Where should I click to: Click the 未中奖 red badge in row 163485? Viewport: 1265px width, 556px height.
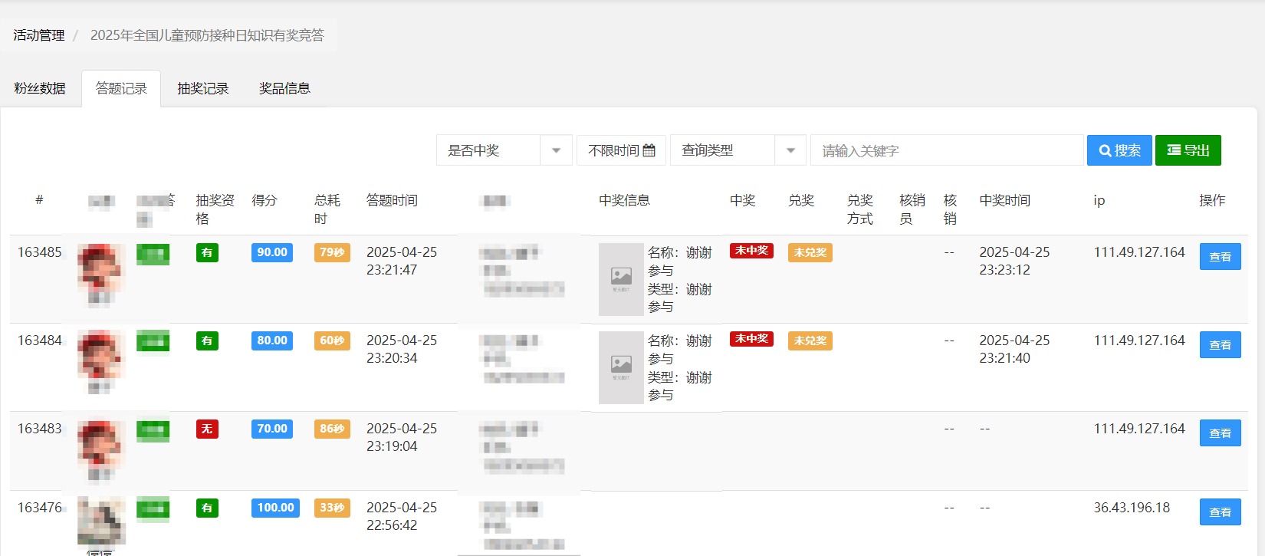751,251
